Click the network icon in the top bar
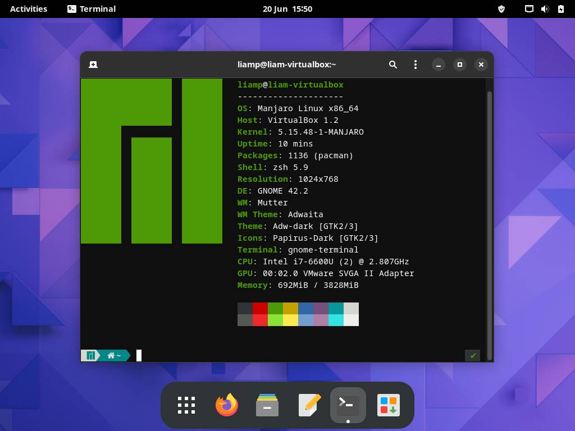Viewport: 575px width, 431px height. [528, 8]
